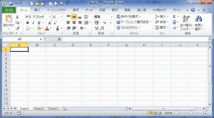The height and width of the screenshot is (118, 214).
Task: Click the zoom slider handle
Action: (191, 113)
